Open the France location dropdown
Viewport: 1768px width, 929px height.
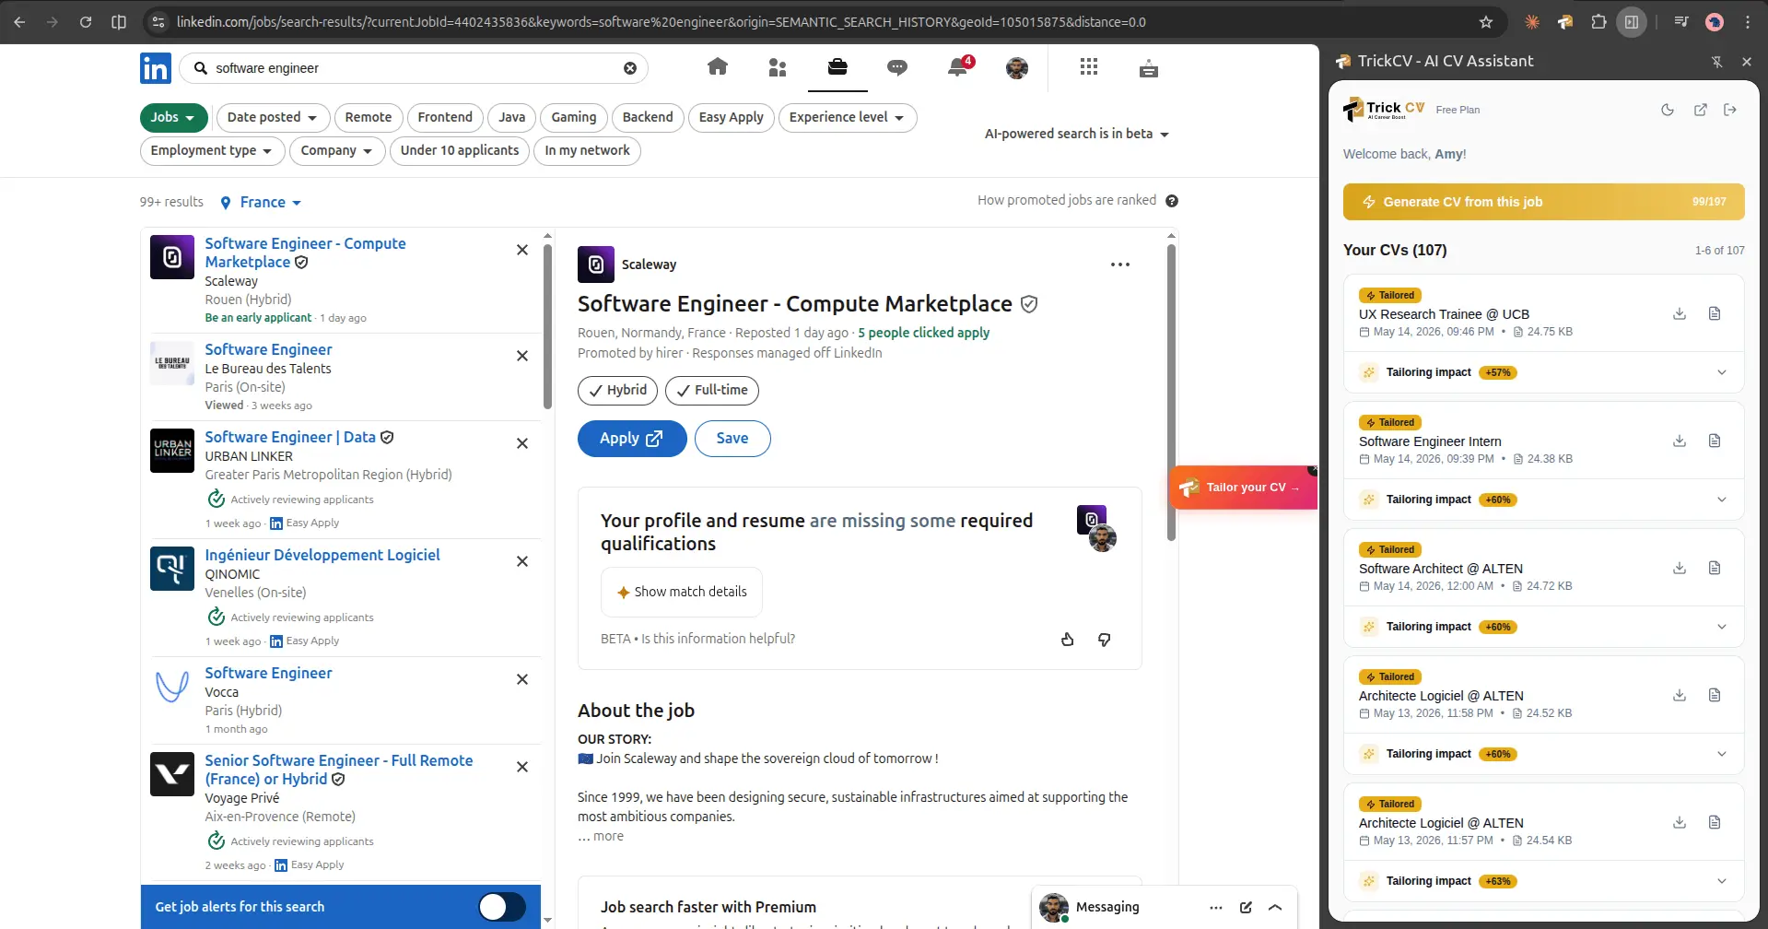[261, 202]
